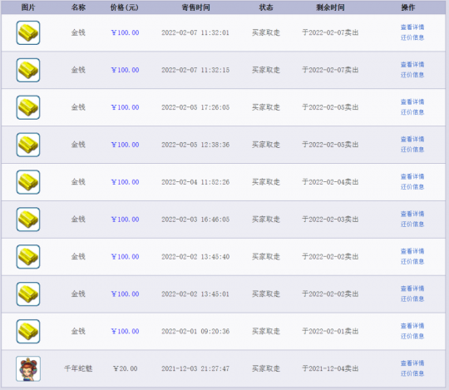Open 查看详情 for 17:26:05 listing

pos(412,102)
